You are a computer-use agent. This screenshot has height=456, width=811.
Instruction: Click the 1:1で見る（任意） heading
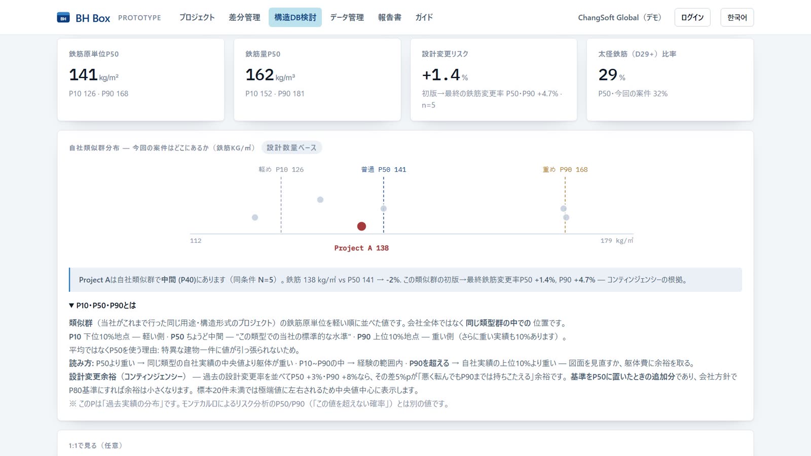[96, 445]
